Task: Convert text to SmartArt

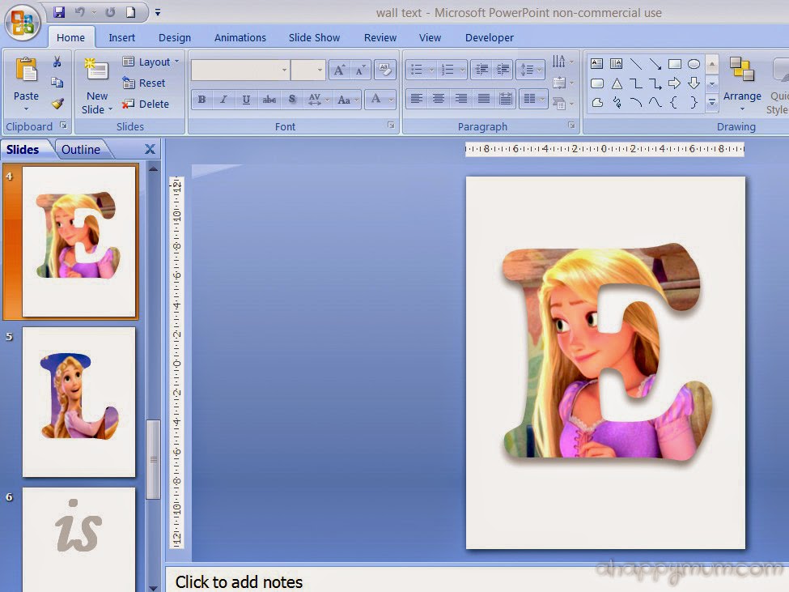Action: click(562, 103)
